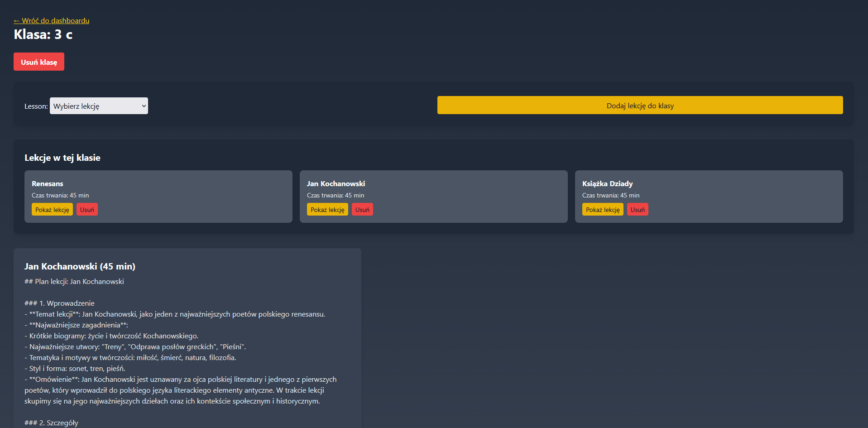Remove the Książka Dziady lesson with 'Usuń'

click(x=638, y=210)
